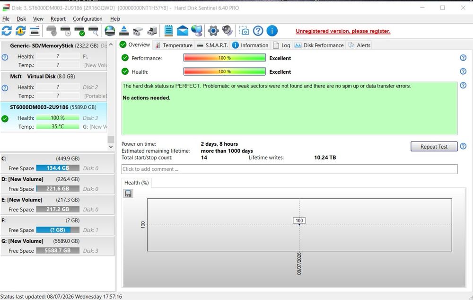Click D: free space bar 221.6 GB
This screenshot has width=473, height=300.
coord(58,189)
